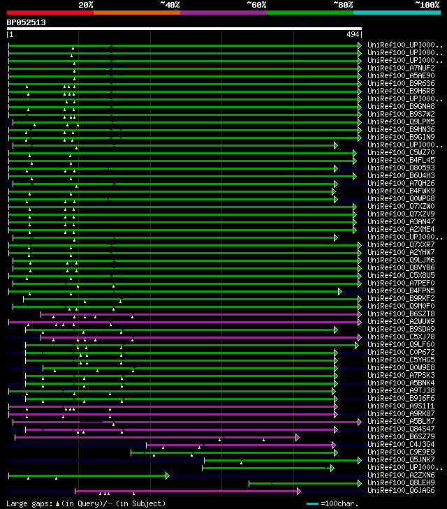Select the UniRef100_Q9LPM5 label
The height and width of the screenshot is (509, 447).
(401, 121)
